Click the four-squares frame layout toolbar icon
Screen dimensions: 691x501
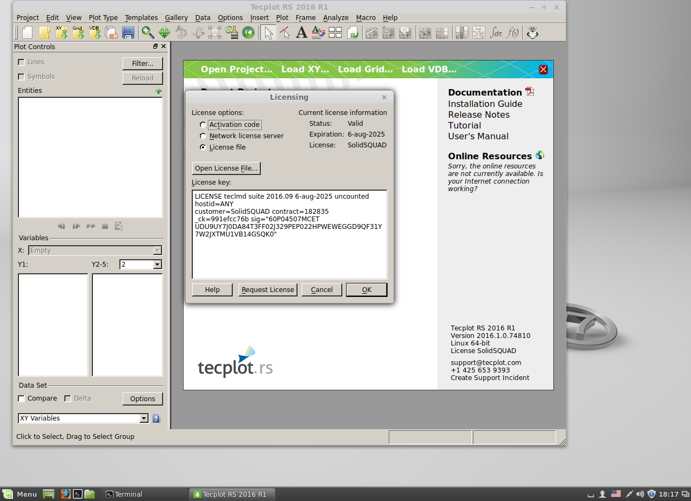click(335, 32)
